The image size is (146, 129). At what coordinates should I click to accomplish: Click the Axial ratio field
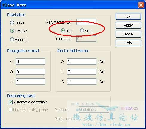point(86,39)
